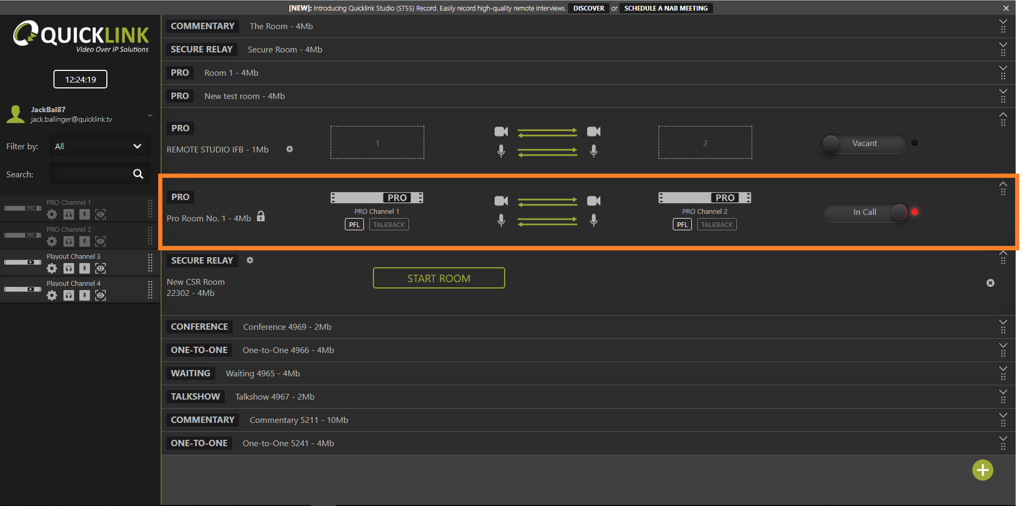The width and height of the screenshot is (1022, 506).
Task: Click SCHEDULE A NAB MEETING
Action: [x=666, y=8]
